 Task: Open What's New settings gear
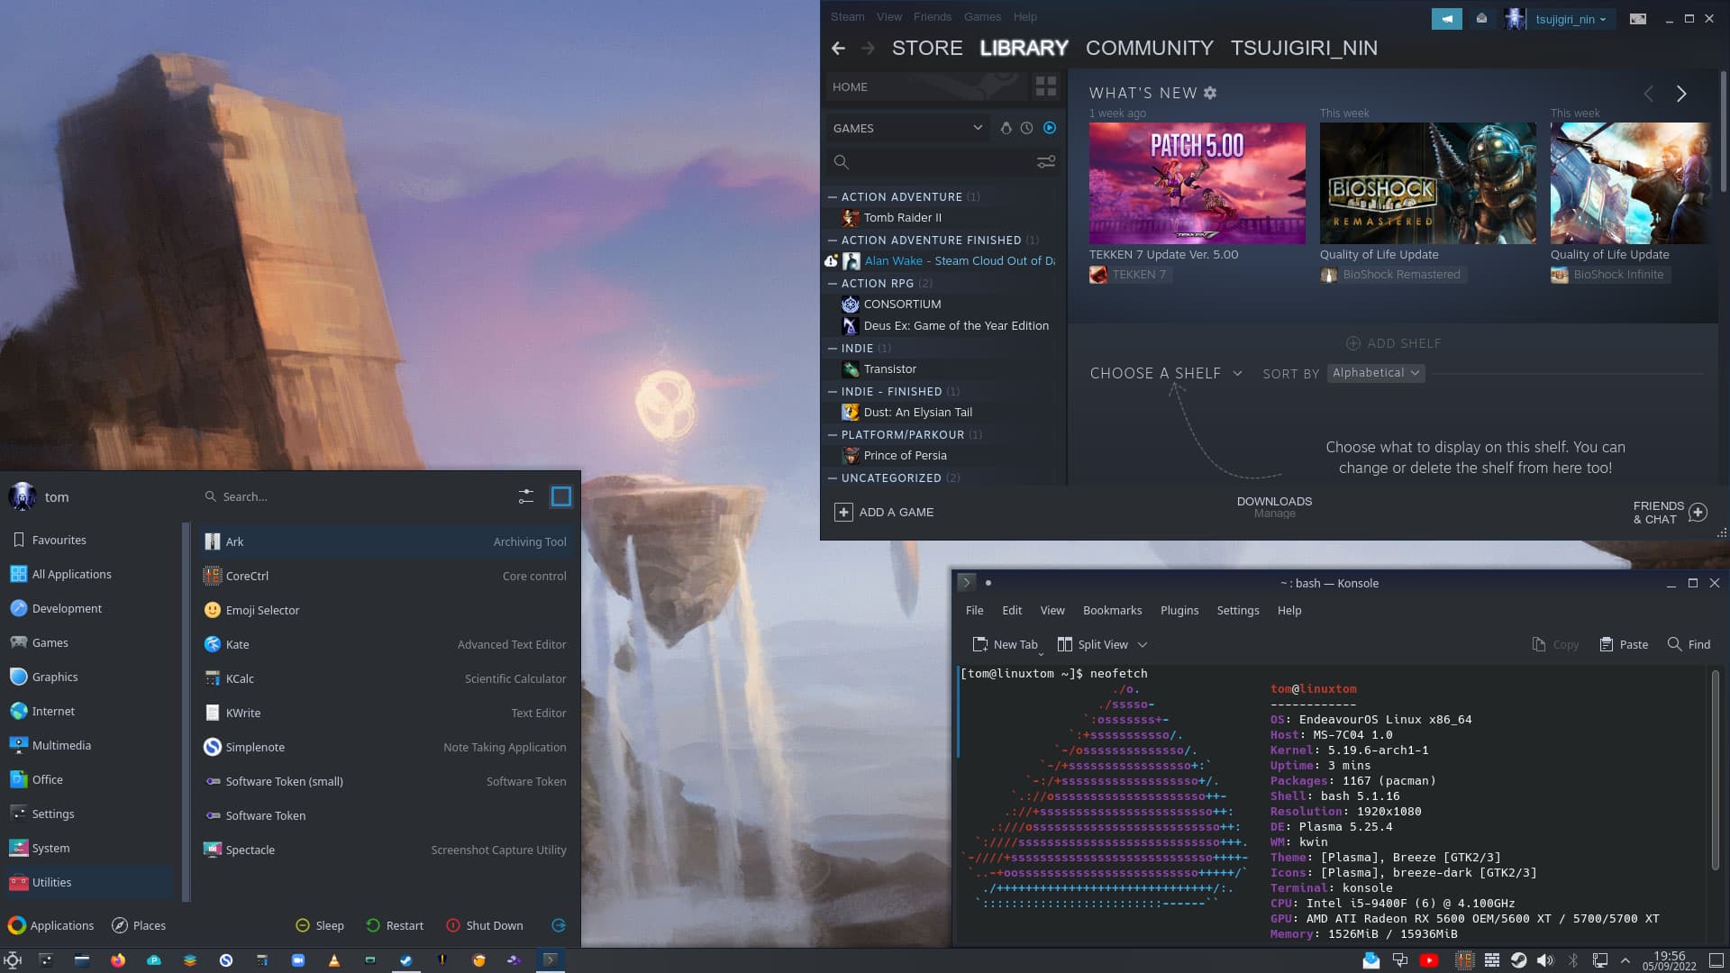click(x=1210, y=93)
